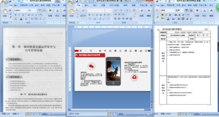The width and height of the screenshot is (219, 117).
Task: Click Format Painter in left Word window
Action: (x=10, y=17)
